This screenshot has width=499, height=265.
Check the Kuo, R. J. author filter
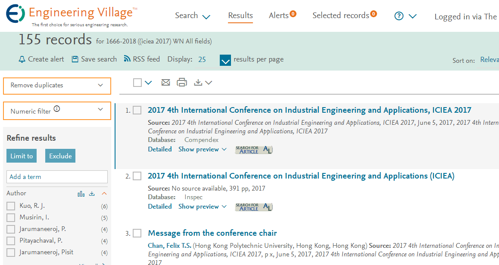[11, 206]
